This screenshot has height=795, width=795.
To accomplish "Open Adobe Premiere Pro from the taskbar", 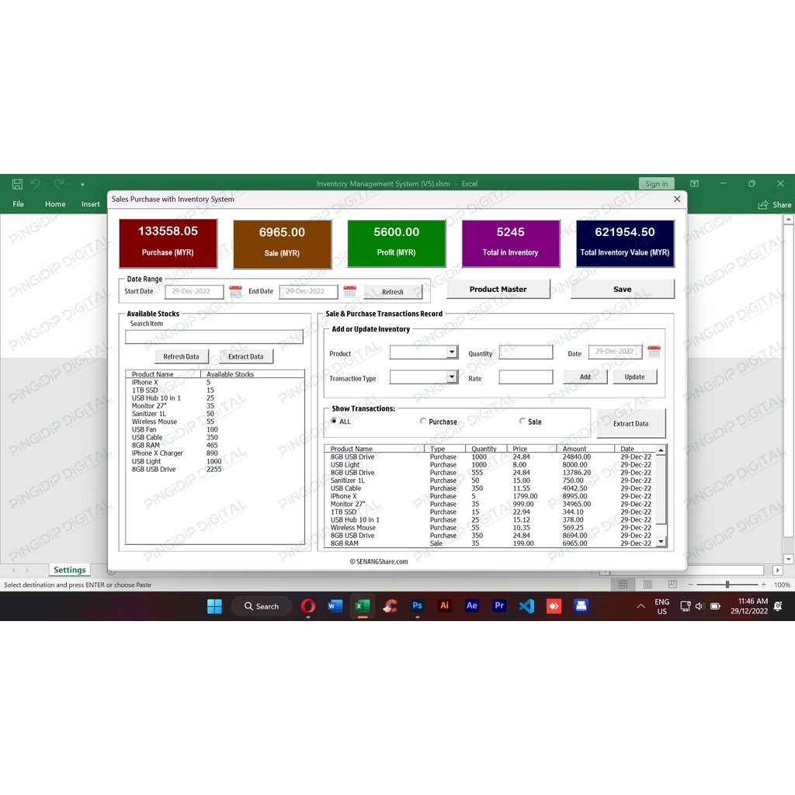I will coord(499,606).
